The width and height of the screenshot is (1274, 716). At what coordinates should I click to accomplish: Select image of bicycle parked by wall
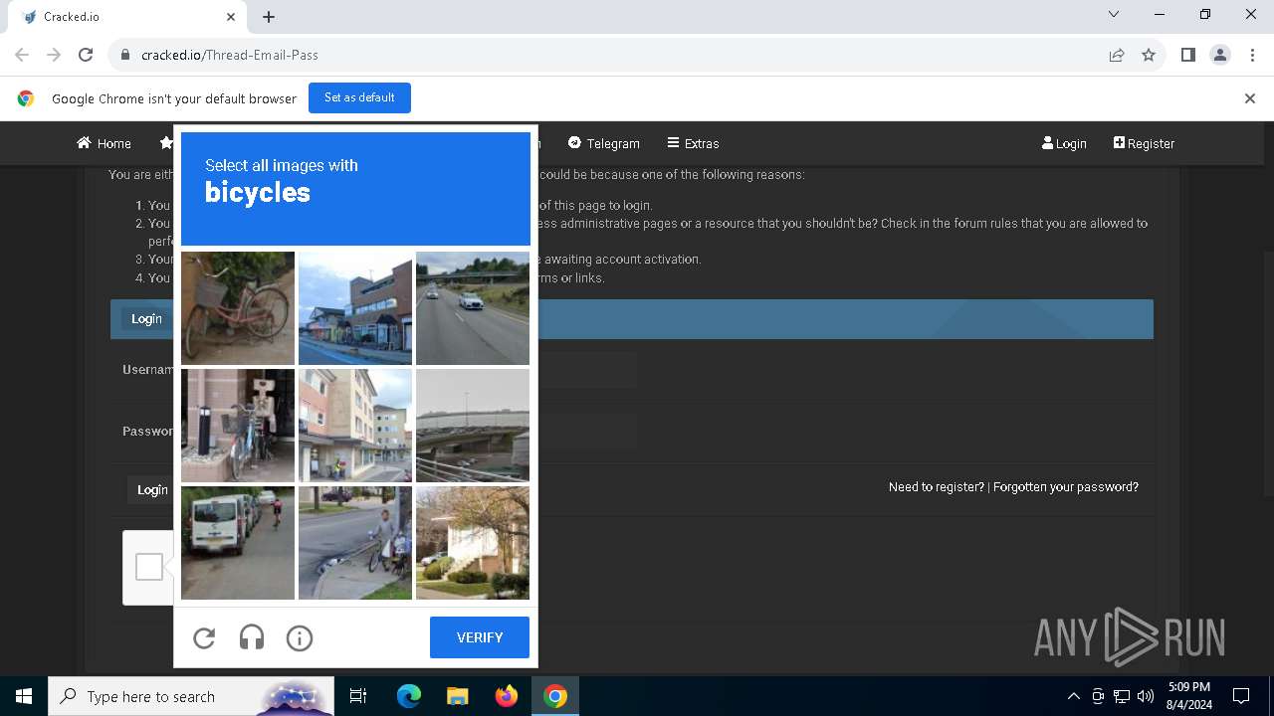click(238, 426)
